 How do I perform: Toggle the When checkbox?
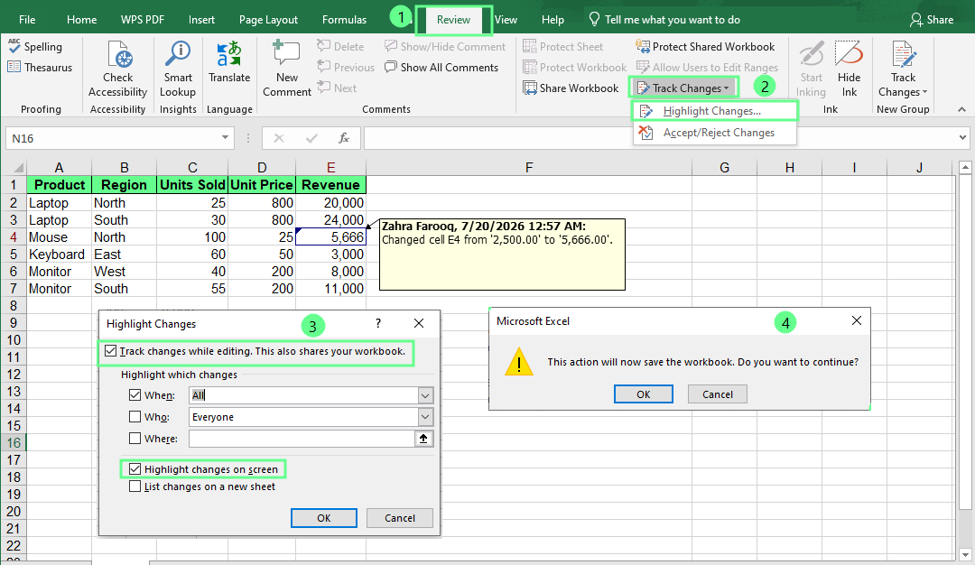click(x=135, y=394)
